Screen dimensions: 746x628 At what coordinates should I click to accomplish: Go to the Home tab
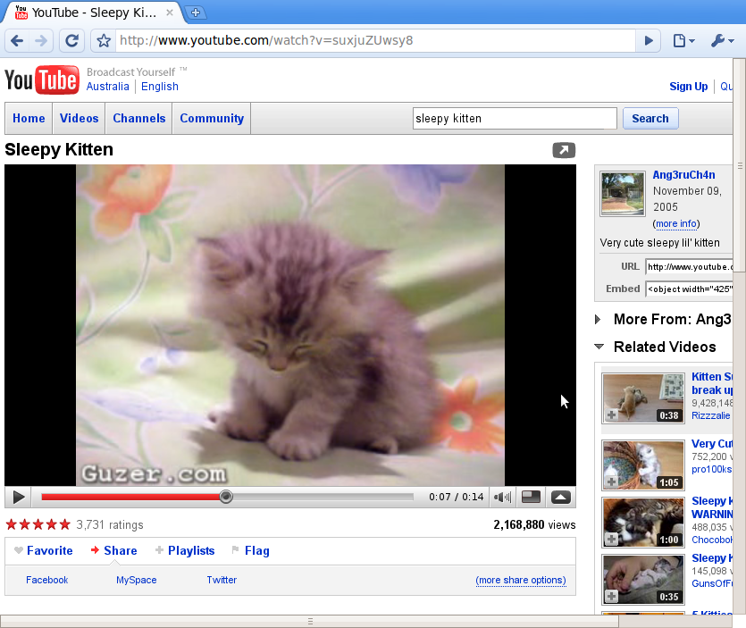tap(29, 119)
